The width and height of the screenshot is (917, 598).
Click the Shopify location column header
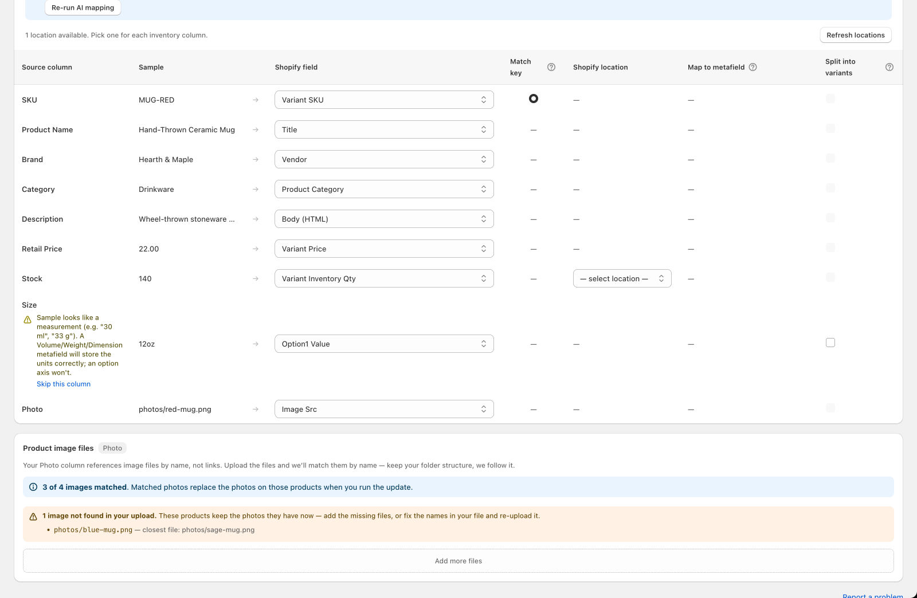pyautogui.click(x=601, y=67)
